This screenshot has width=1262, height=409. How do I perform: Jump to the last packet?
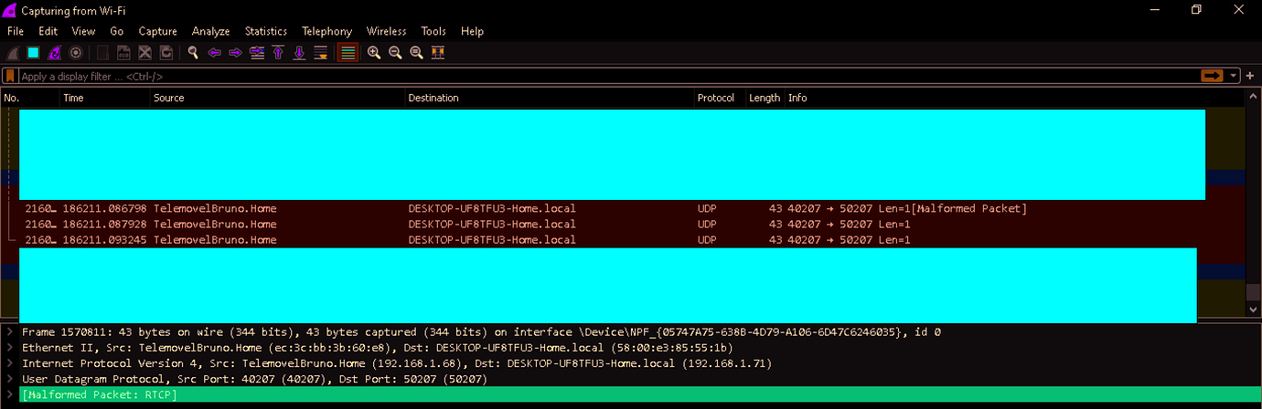(x=299, y=53)
